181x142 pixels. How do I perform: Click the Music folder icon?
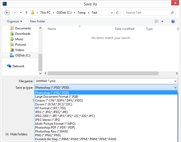coord(12,39)
